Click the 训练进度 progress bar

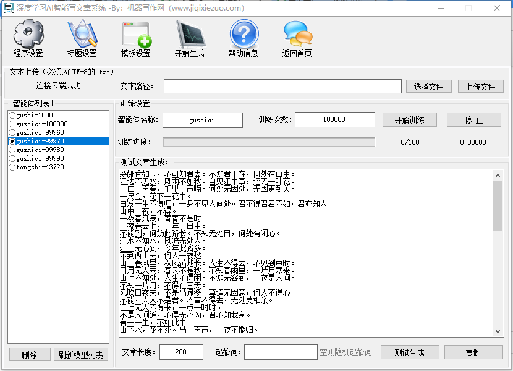(269, 142)
